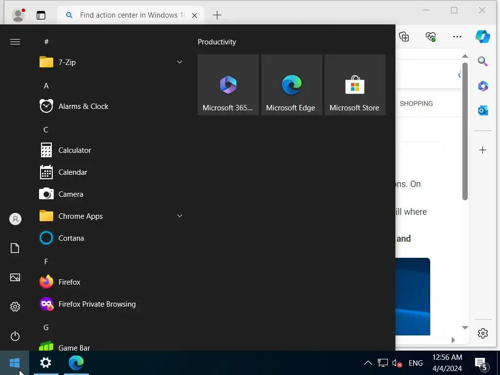Click the Microsoft 365 tile
500x375 pixels.
click(228, 84)
